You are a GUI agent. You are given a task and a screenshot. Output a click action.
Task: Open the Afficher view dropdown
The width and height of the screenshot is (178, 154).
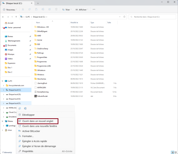click(82, 10)
